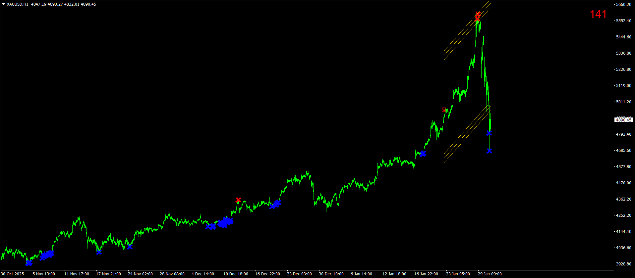Image resolution: width=635 pixels, height=278 pixels.
Task: Open the chart menu triangle beside XAUUSD,H1
Action: [3, 4]
